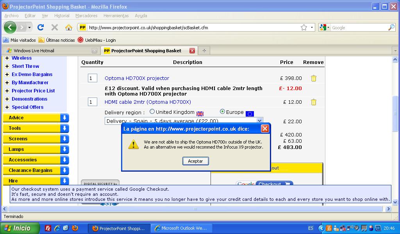Expand the Special Offers category
Viewport: 400px width, 234px height.
pos(7,107)
